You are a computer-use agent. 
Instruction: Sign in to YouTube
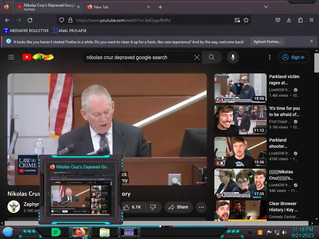tap(293, 58)
